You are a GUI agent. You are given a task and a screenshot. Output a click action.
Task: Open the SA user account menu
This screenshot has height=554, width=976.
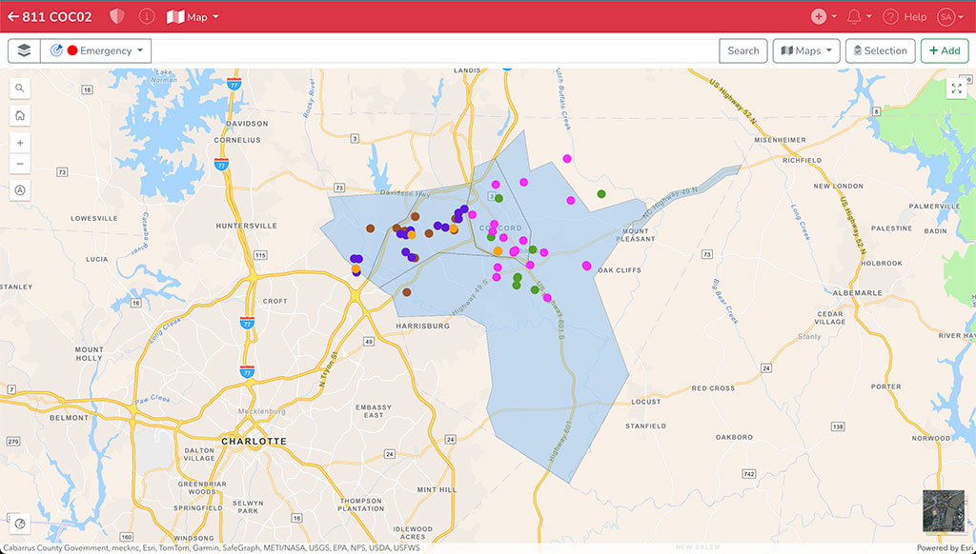(x=948, y=17)
